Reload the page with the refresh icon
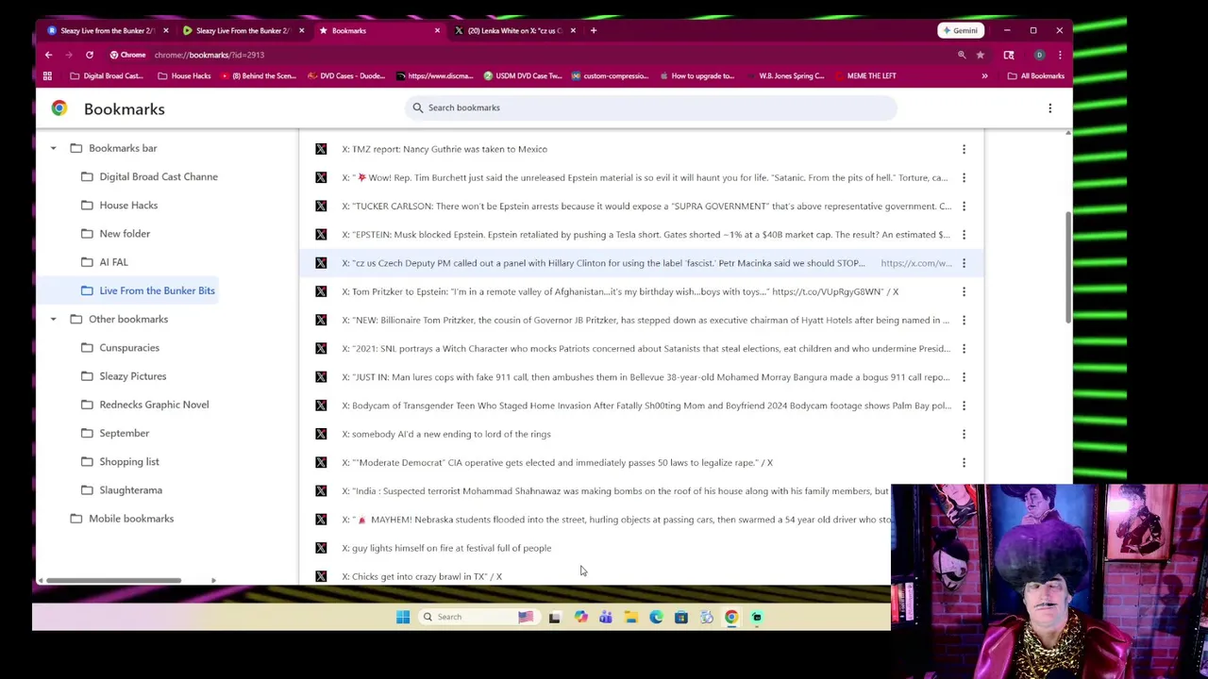 point(90,55)
